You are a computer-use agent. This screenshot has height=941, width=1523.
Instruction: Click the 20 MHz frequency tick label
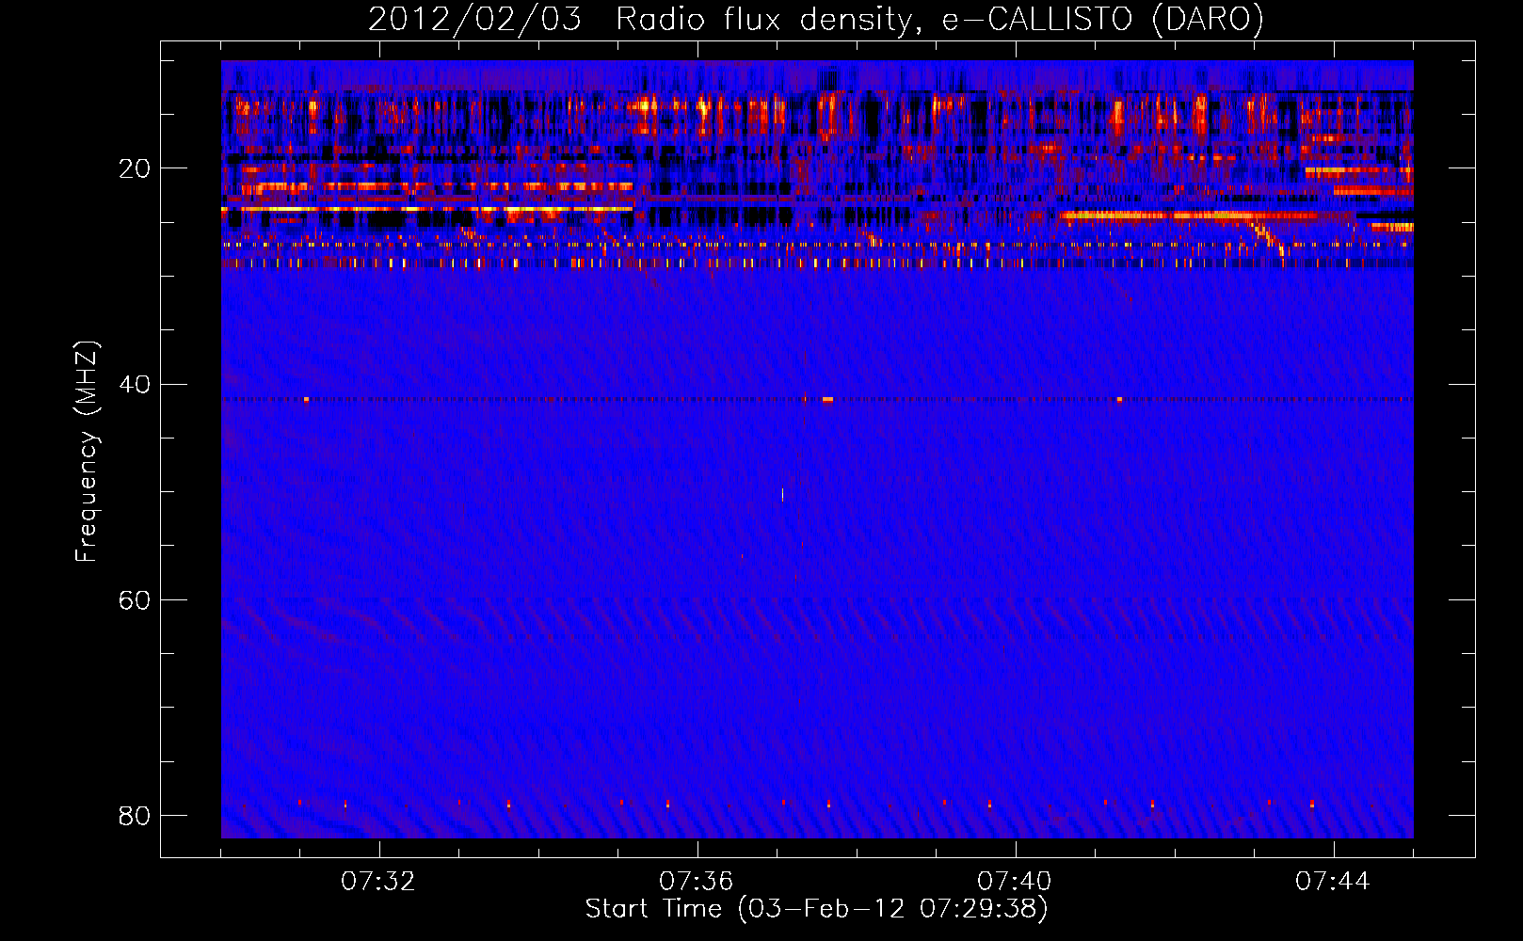pos(135,168)
